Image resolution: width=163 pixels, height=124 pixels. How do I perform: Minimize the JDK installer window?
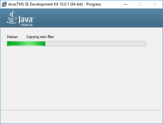pyautogui.click(x=126, y=4)
